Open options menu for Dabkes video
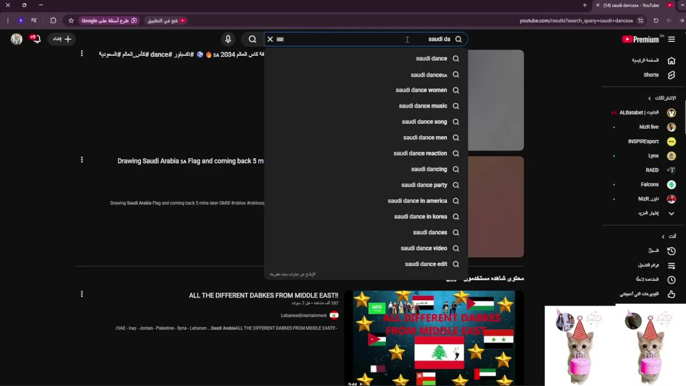This screenshot has width=686, height=386. coord(81,294)
